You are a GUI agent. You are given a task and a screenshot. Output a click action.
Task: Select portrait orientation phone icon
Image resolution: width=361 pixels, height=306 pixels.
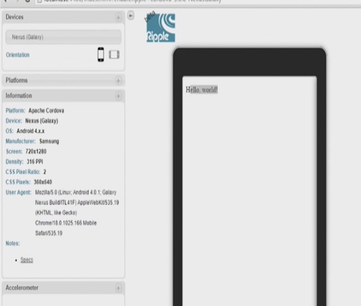pyautogui.click(x=101, y=54)
